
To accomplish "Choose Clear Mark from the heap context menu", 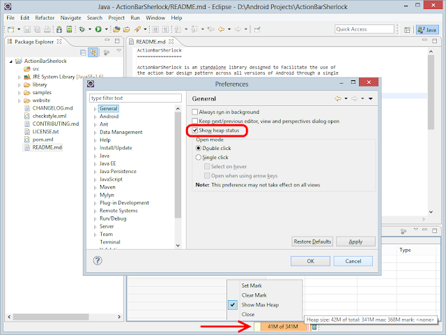I will [254, 295].
